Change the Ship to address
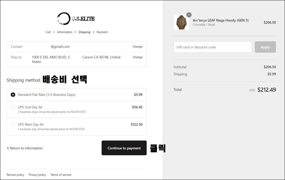 pyautogui.click(x=137, y=57)
